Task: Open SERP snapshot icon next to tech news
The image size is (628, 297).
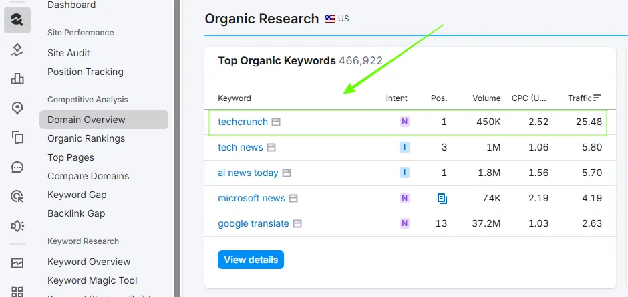Action: tap(271, 148)
